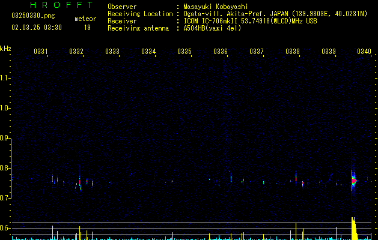Image resolution: width=378 pixels, height=240 pixels.
Task: Click the 0340 time marker
Action: pyautogui.click(x=364, y=52)
